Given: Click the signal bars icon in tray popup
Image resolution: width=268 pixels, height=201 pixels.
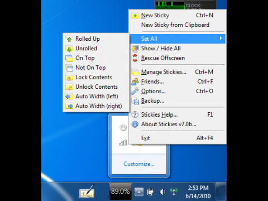Looking at the screenshot, I should coord(123,142).
